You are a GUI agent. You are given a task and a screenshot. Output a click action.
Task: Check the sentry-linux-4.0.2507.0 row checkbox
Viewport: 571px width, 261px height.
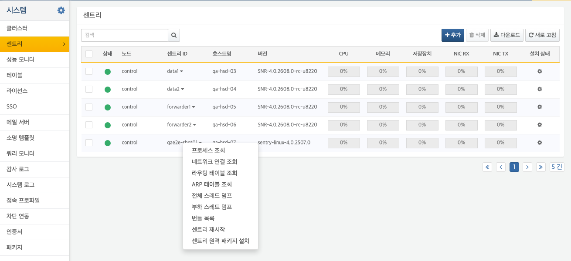(89, 143)
